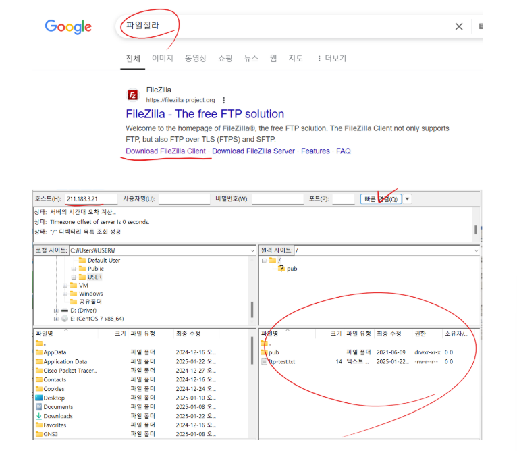
Task: Select the Application Data folder icon
Action: pyautogui.click(x=39, y=361)
